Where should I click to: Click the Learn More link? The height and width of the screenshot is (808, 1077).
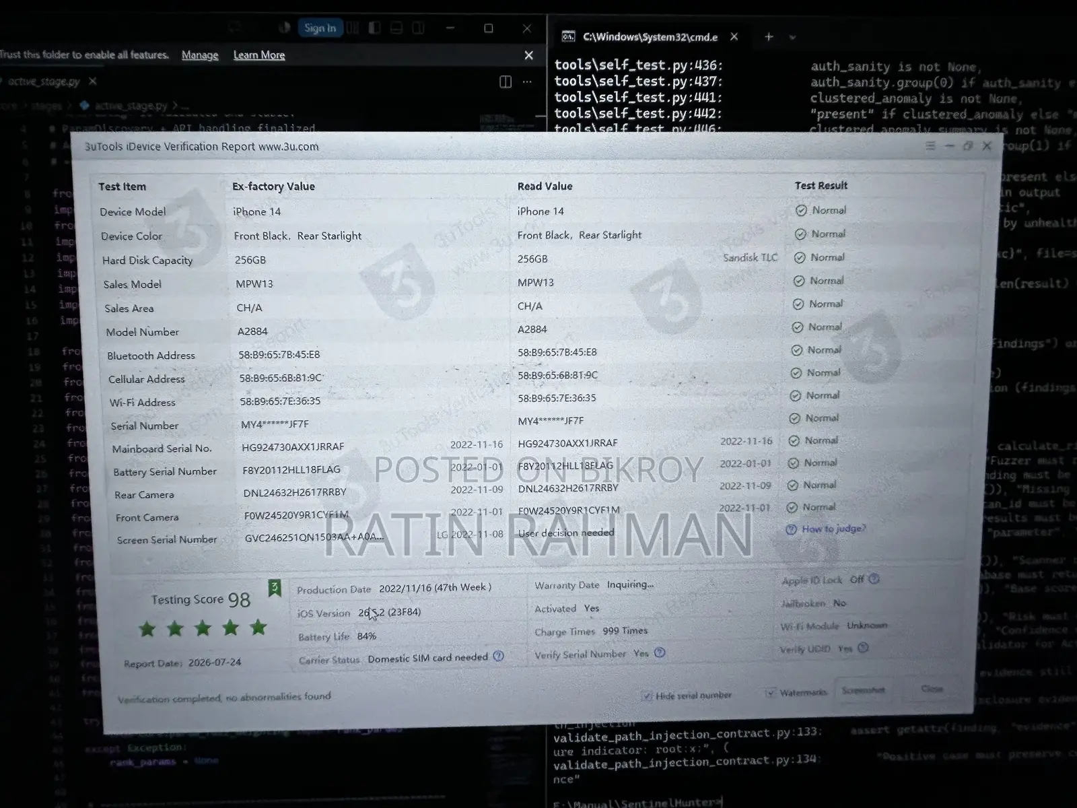point(259,55)
